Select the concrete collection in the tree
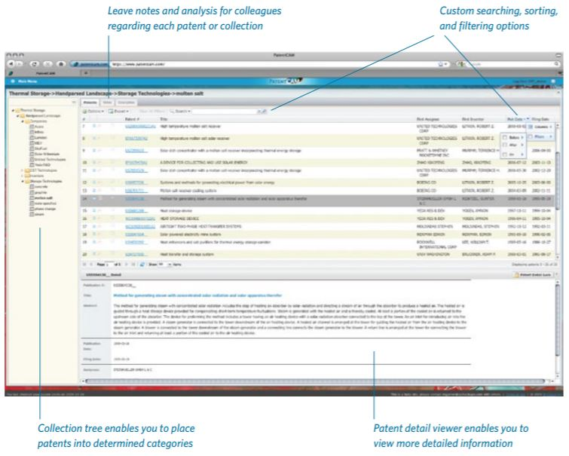569x456 pixels. (x=38, y=187)
